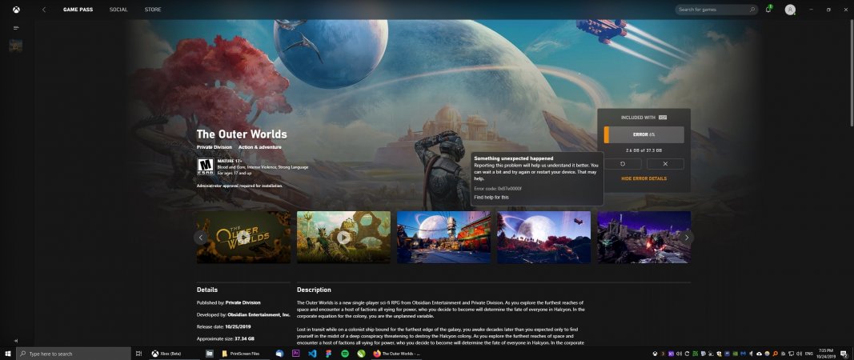The width and height of the screenshot is (854, 360).
Task: Click the 2.6 GB of 37.3 GB text
Action: pos(644,150)
